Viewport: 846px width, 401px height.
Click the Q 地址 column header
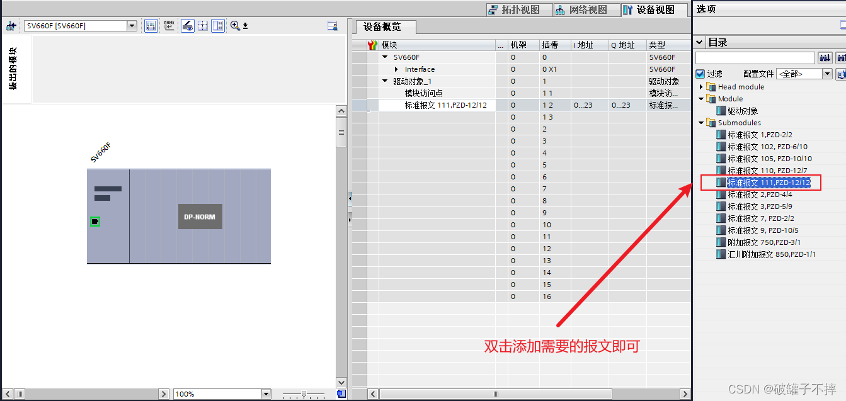627,45
